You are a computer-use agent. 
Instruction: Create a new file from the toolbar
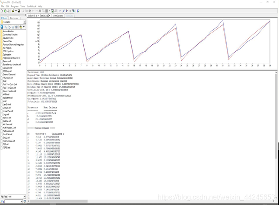(x=2, y=11)
